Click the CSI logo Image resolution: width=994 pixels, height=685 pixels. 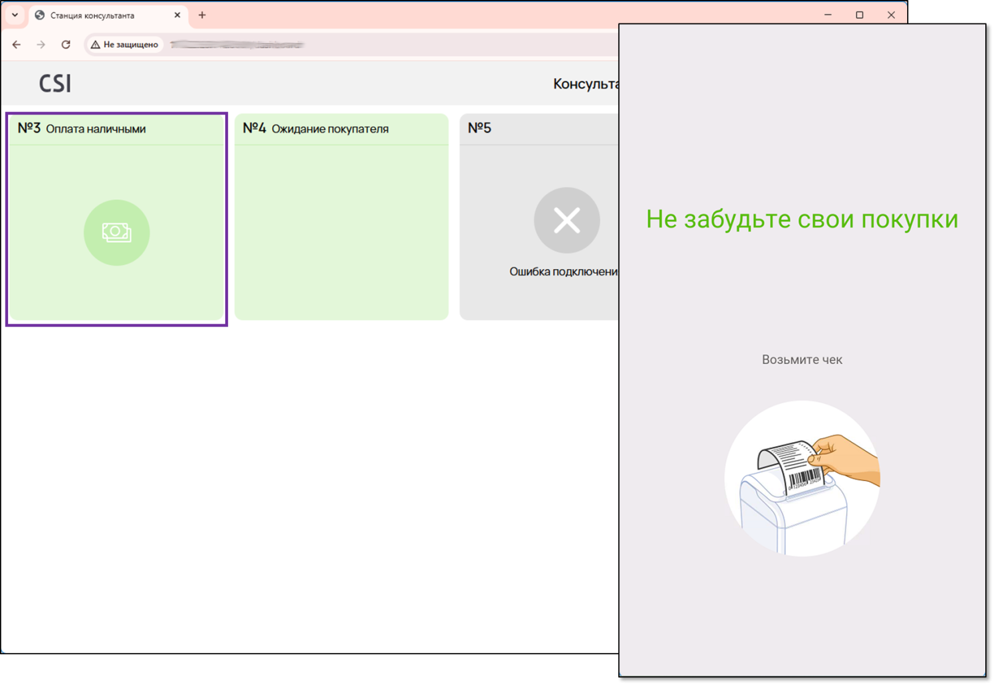point(55,84)
